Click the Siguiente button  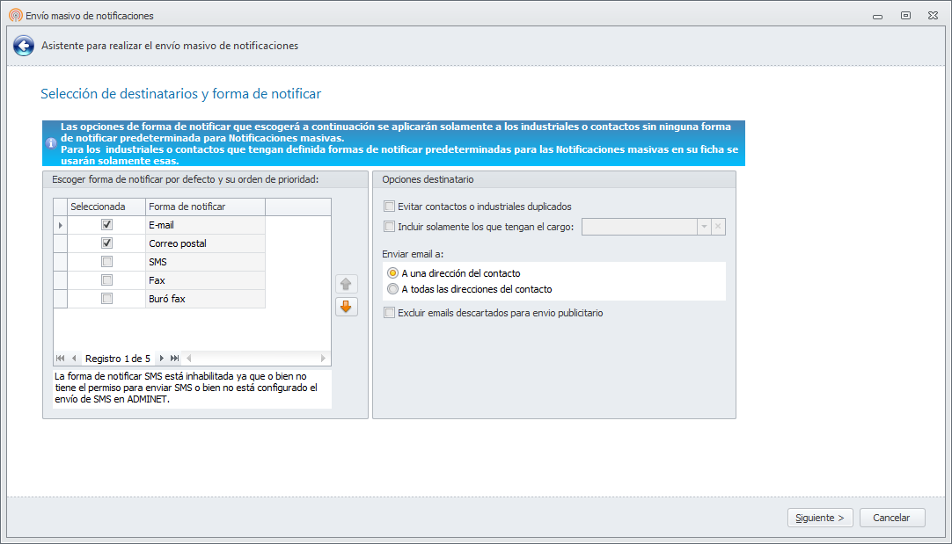pos(820,518)
